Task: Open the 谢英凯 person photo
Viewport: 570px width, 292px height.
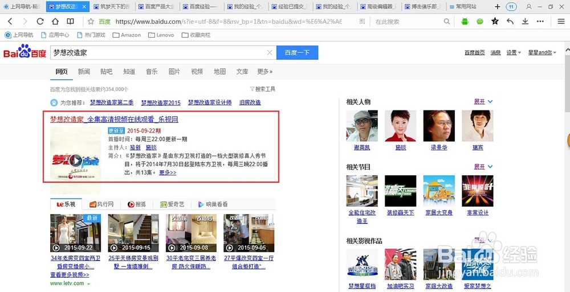Action: coord(362,126)
